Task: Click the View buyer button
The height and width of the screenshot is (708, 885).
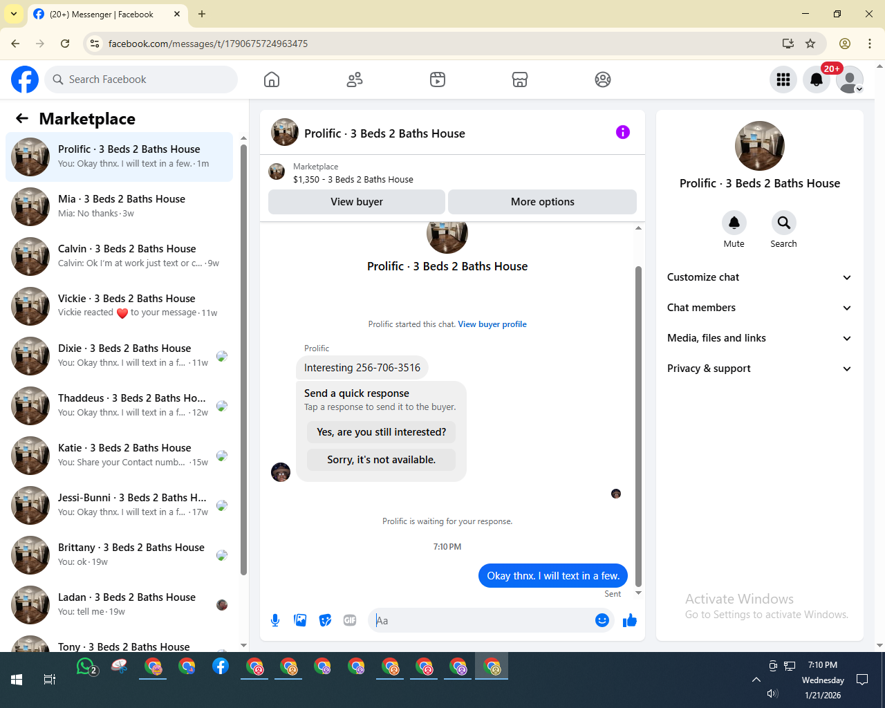Action: click(357, 202)
